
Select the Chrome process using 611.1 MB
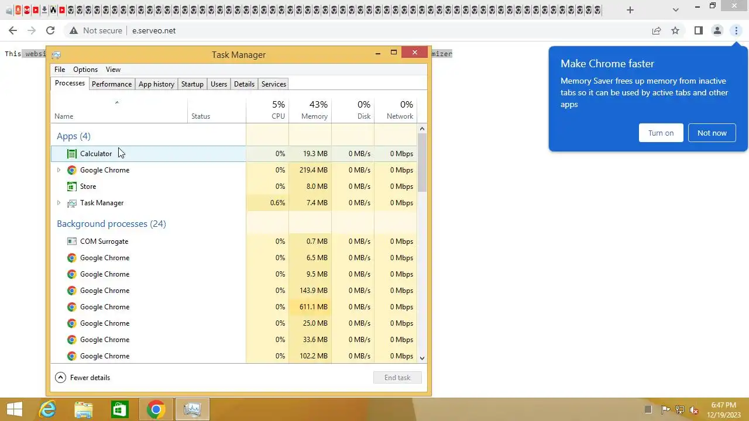tap(233, 307)
